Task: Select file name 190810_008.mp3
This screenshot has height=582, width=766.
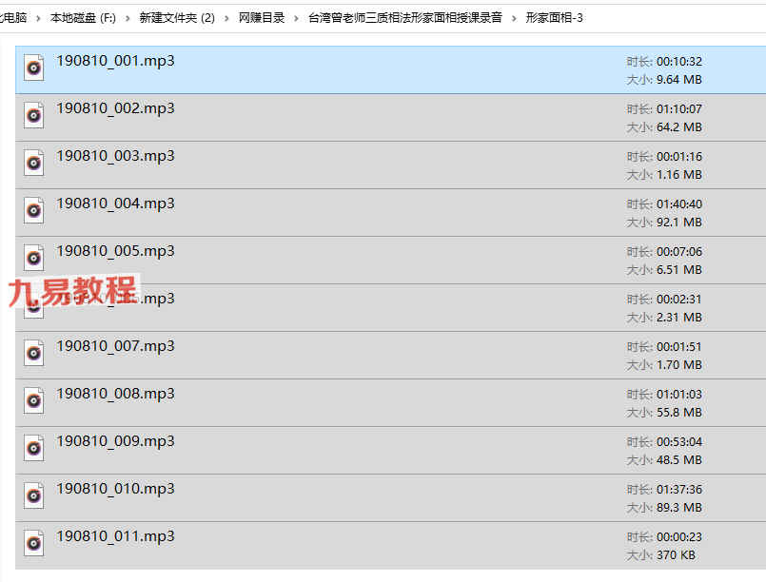Action: click(x=115, y=394)
